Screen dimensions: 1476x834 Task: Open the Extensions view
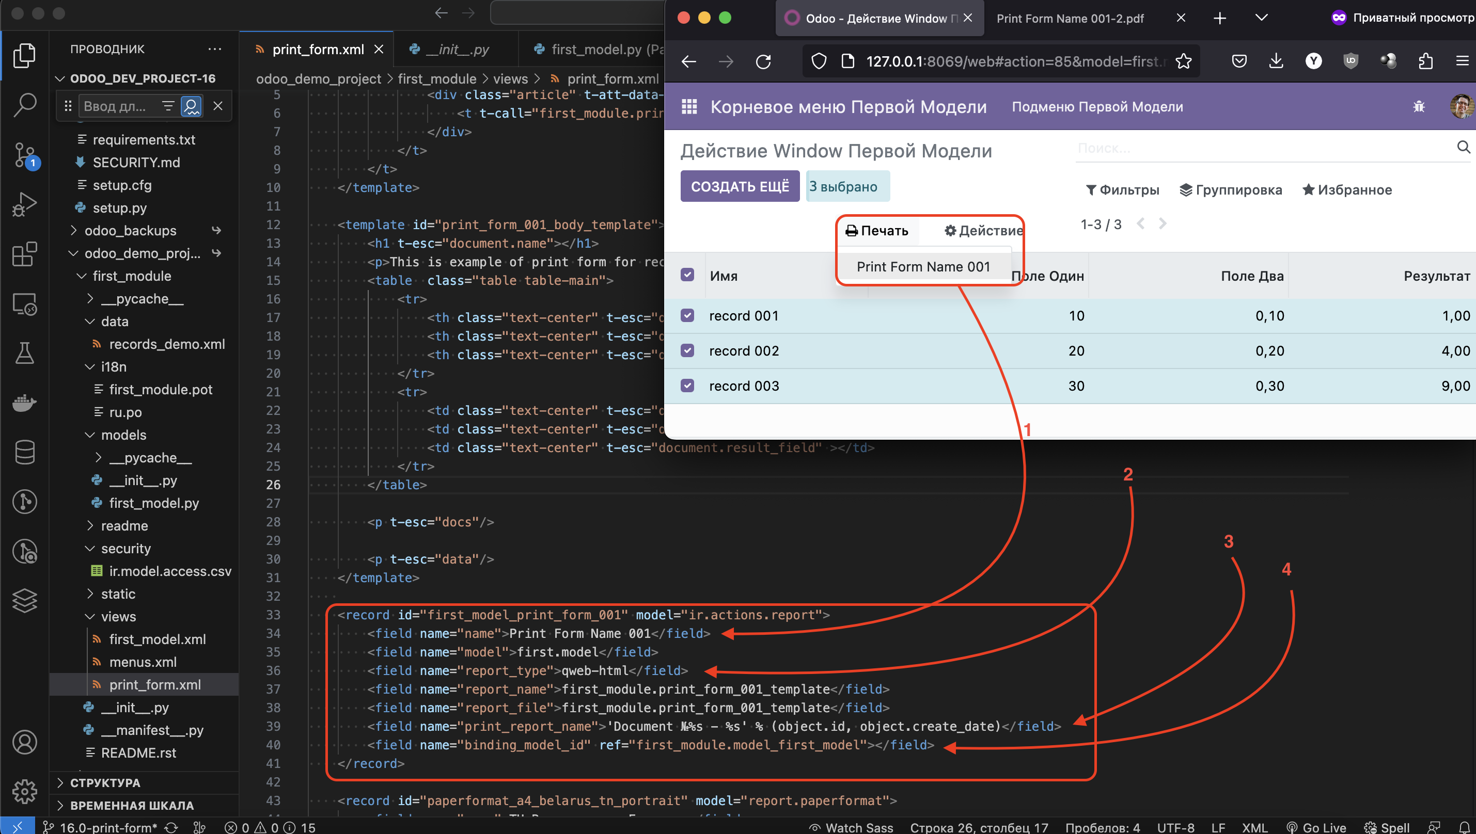pos(24,254)
